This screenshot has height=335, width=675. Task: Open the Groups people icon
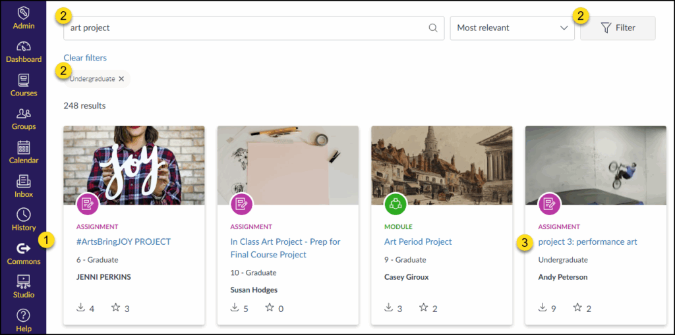23,113
